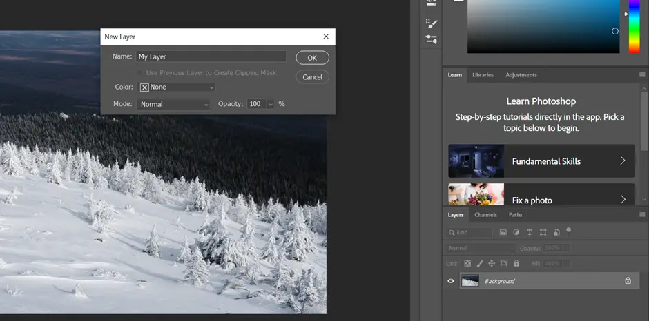Click Cancel in New Layer dialog
649x321 pixels.
point(312,77)
